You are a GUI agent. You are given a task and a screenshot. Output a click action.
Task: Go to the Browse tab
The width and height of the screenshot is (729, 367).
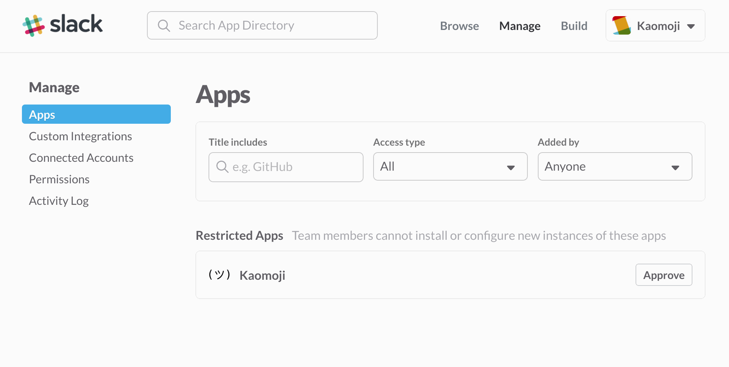[459, 26]
